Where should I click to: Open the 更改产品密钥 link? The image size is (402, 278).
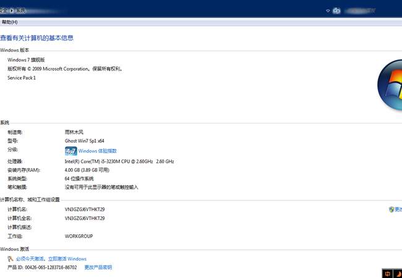(x=98, y=267)
